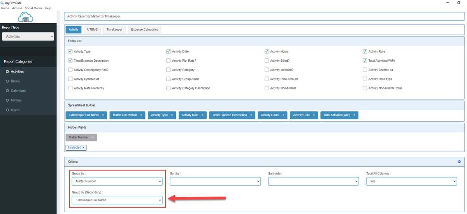Check the Activity Rate Type box
The image size is (467, 214).
(x=365, y=79)
